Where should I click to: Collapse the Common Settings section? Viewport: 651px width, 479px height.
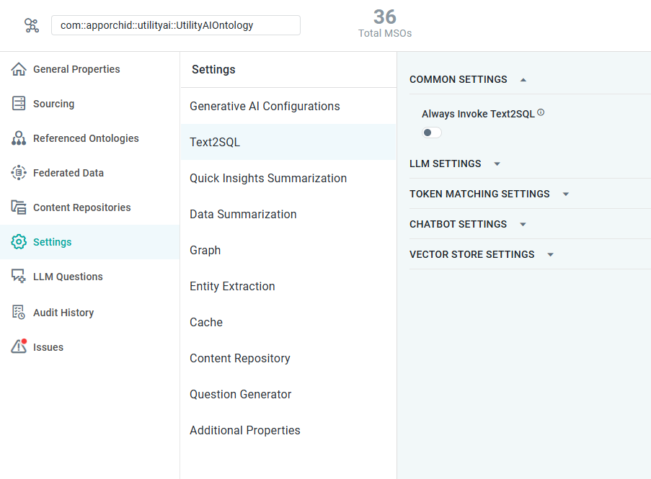[x=523, y=80]
